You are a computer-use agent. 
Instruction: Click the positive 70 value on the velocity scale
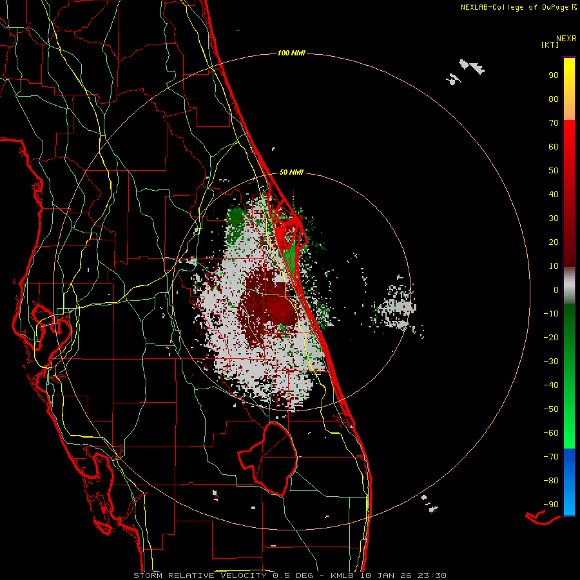coord(554,123)
